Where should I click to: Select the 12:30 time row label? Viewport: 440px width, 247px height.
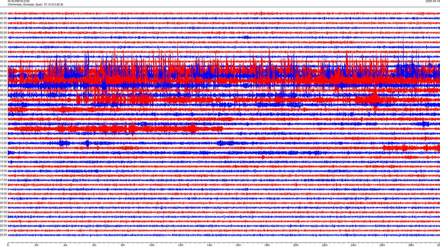pos(3,134)
